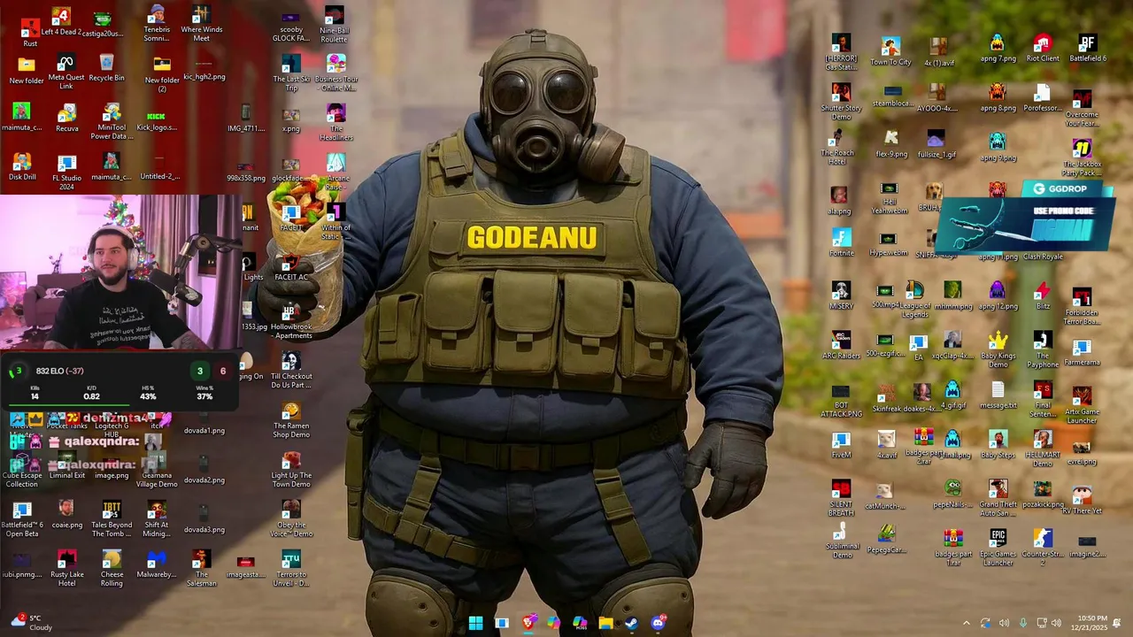Launch Malwarebytes shortcut
This screenshot has height=637, width=1133.
pos(157,564)
